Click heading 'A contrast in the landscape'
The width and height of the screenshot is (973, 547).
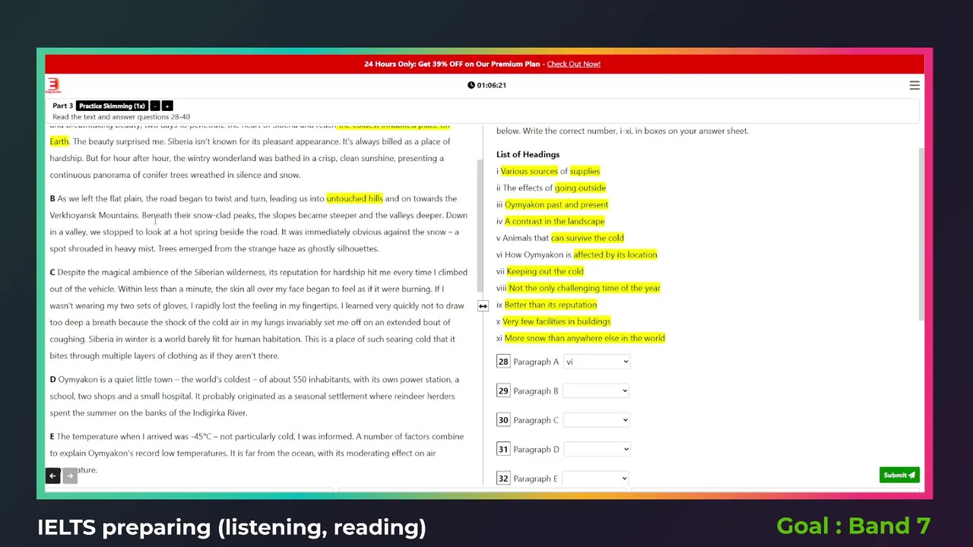[555, 221]
